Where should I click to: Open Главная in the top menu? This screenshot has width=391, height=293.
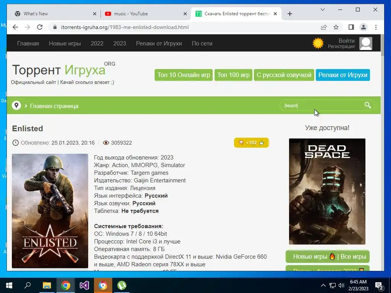[28, 43]
